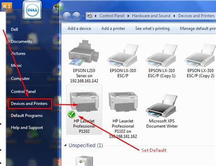Viewport: 216px width, 166px height.
Task: Click Control Panel in the address bar
Action: [x=112, y=16]
